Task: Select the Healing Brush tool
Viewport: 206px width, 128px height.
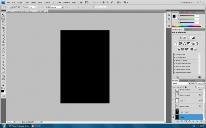Action: (3, 35)
